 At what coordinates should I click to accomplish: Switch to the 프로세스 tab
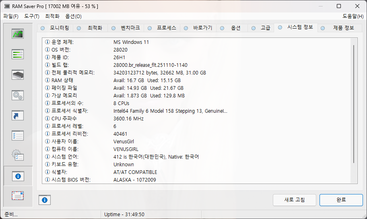point(162,28)
